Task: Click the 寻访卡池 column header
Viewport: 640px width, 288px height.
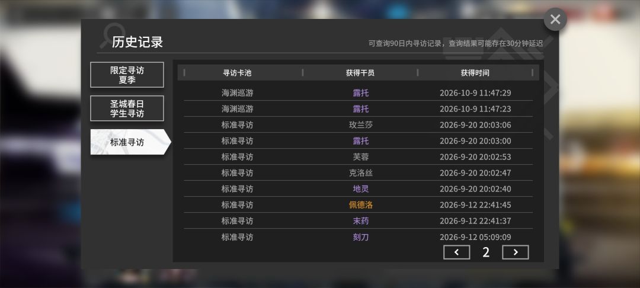Action: [237, 73]
